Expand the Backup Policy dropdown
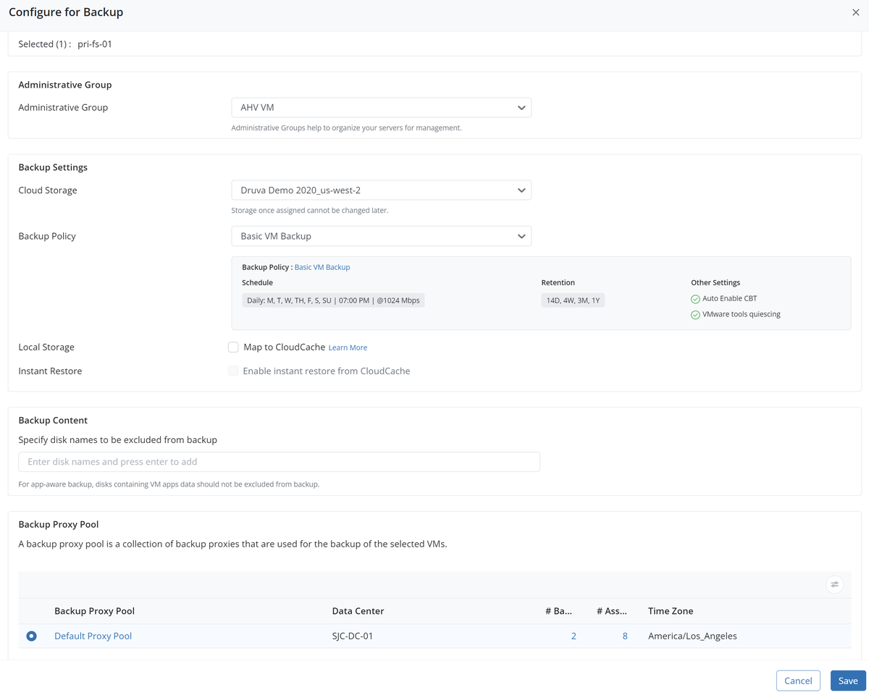The width and height of the screenshot is (869, 695). [x=381, y=237]
